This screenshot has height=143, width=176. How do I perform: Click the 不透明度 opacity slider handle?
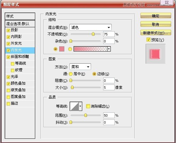point(93,34)
